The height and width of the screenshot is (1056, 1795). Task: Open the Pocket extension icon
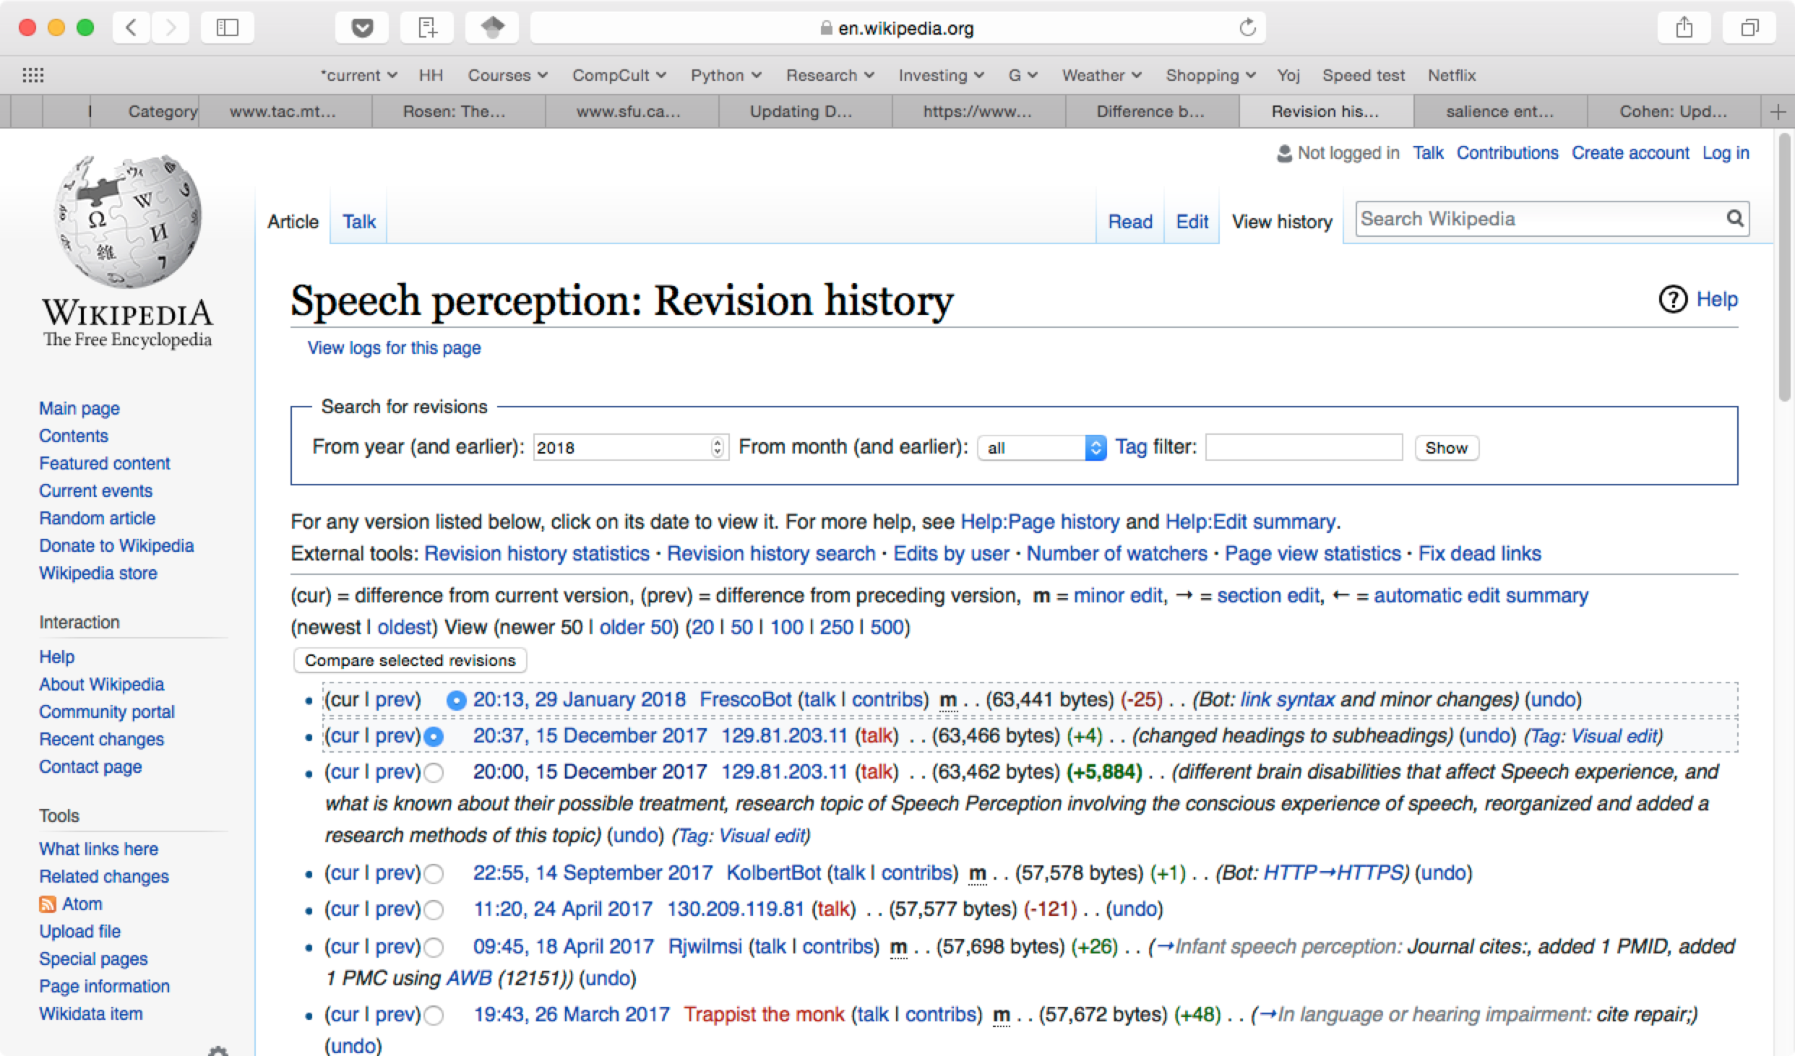362,27
